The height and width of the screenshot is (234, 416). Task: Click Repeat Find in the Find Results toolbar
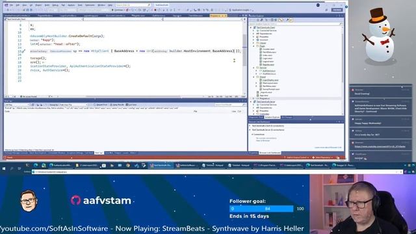click(100, 105)
